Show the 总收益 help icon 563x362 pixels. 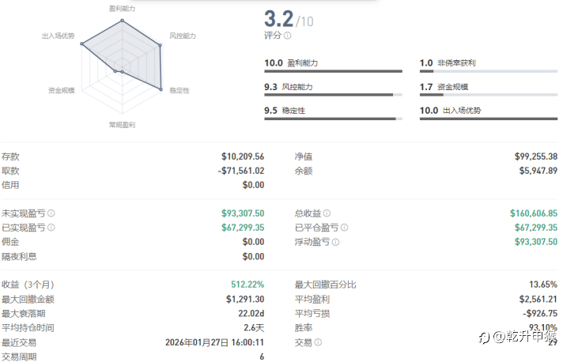click(327, 213)
